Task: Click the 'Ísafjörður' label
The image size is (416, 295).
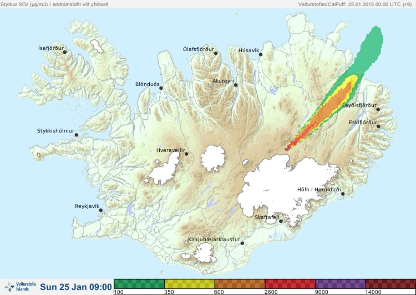Action: [x=51, y=48]
